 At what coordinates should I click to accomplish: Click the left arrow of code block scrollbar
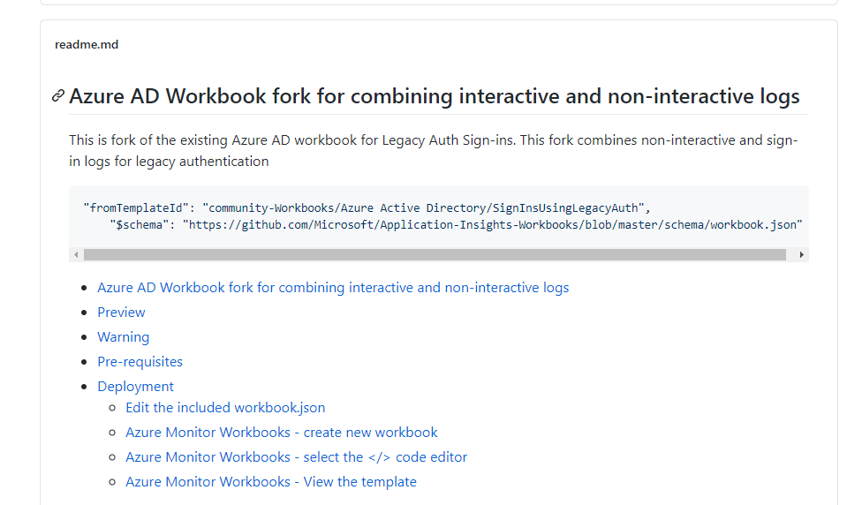[76, 254]
